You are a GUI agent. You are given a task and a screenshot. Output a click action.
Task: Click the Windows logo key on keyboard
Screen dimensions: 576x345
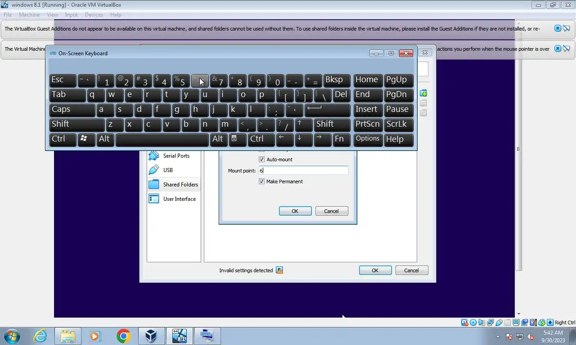[86, 140]
